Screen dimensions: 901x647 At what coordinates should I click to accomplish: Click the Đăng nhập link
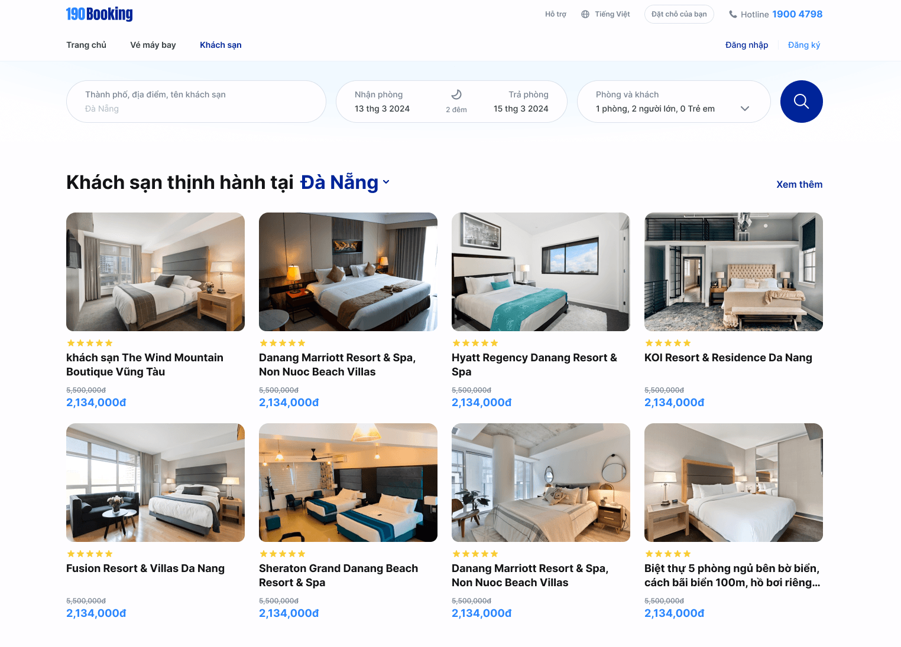pos(747,45)
